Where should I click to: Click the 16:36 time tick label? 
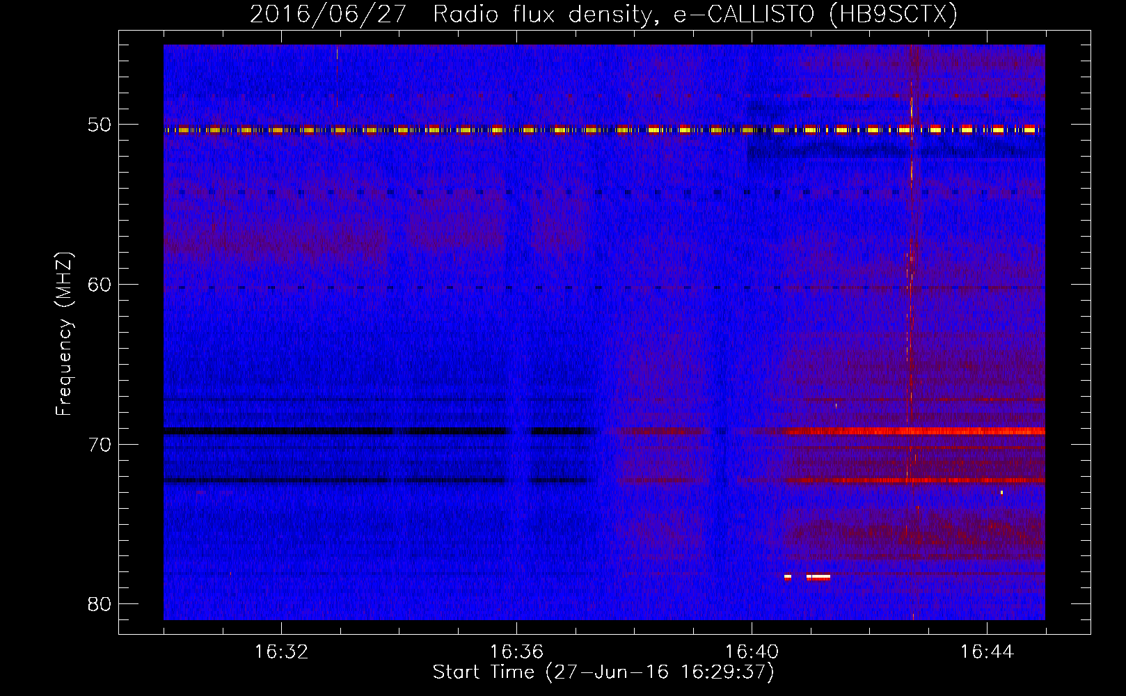pos(516,652)
